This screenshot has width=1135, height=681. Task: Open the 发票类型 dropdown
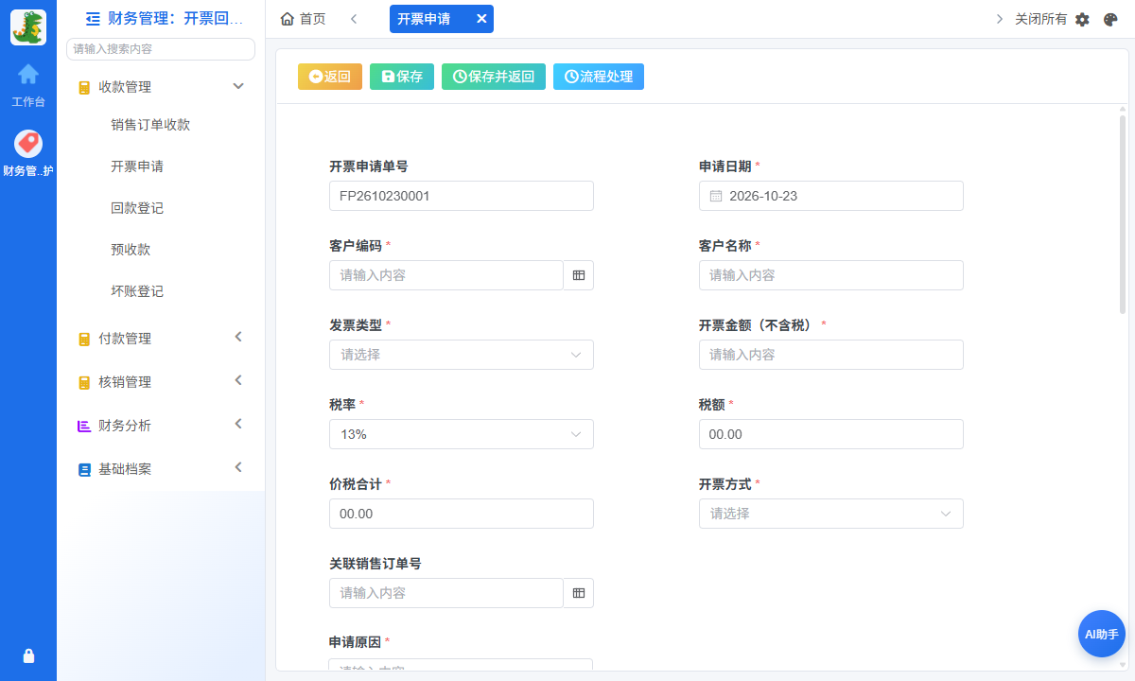[462, 355]
